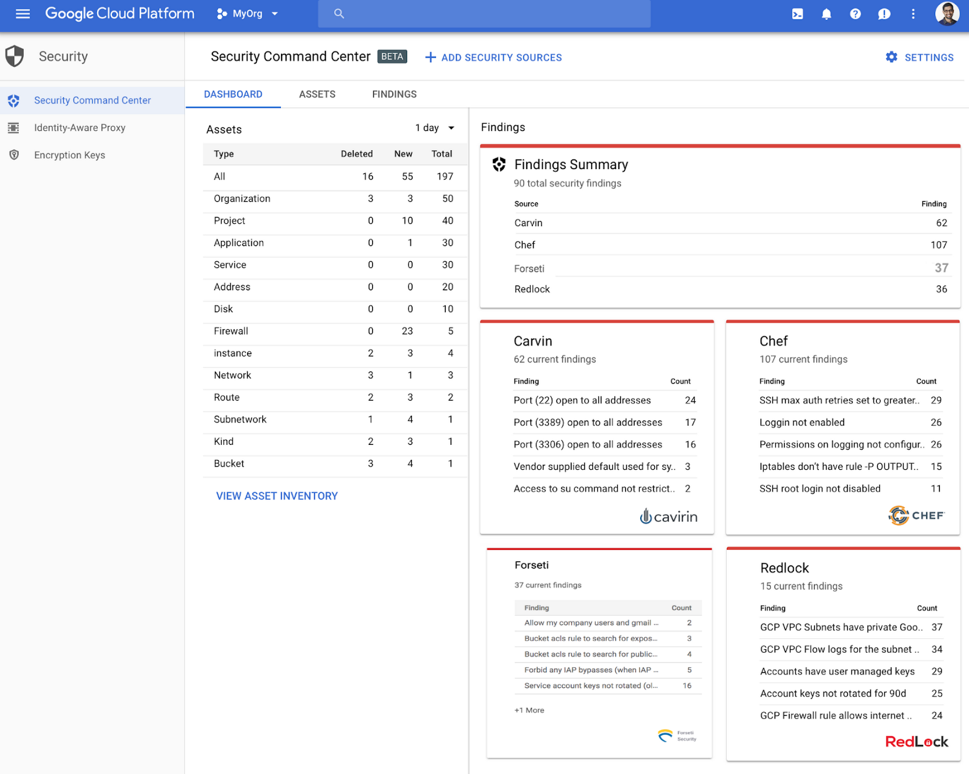
Task: Click into the top search field
Action: (484, 13)
